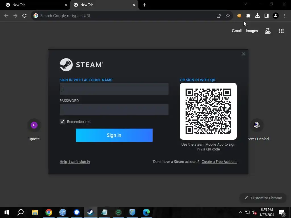291x218 pixels.
Task: Close the Steam sign-in dialog
Action: click(243, 54)
